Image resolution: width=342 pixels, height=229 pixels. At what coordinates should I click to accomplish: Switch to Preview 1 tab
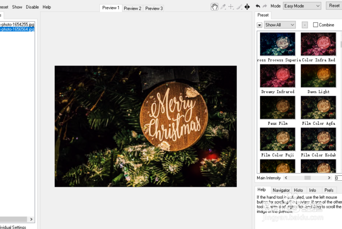[x=111, y=8]
